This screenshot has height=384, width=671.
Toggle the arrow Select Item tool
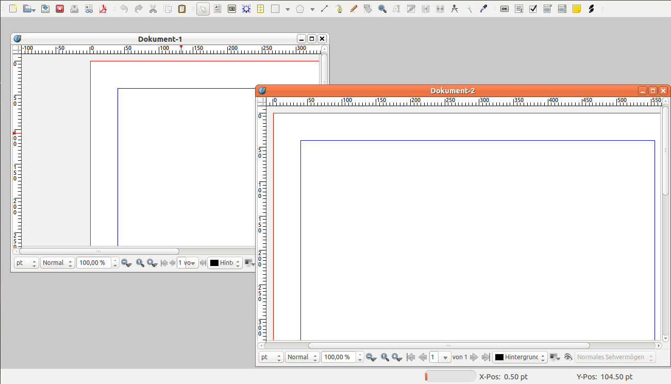tap(203, 9)
